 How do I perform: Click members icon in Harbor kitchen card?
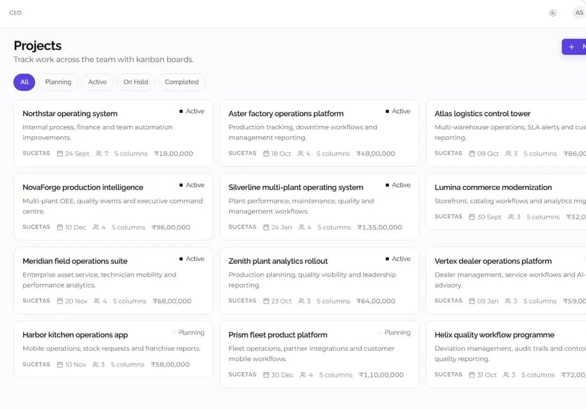click(x=96, y=365)
